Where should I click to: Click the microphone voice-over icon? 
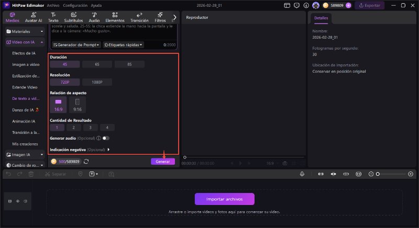point(302,174)
